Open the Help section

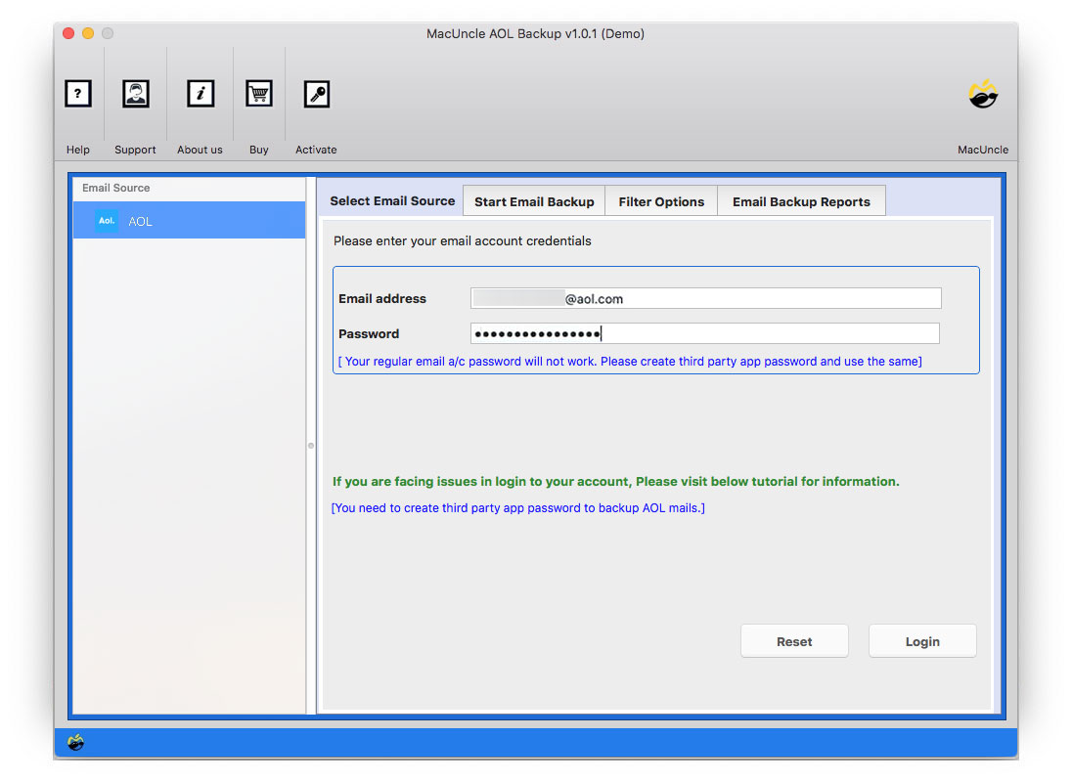78,94
